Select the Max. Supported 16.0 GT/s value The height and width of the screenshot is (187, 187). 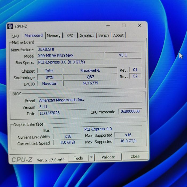(x=128, y=141)
